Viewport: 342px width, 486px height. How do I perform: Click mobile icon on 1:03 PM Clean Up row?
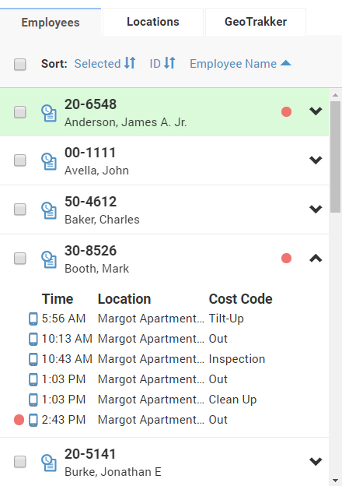point(33,400)
